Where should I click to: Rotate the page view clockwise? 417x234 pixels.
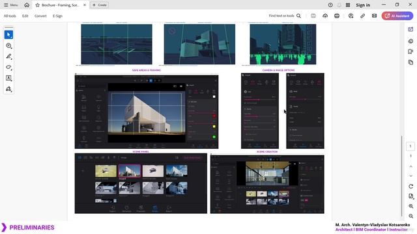click(x=410, y=187)
